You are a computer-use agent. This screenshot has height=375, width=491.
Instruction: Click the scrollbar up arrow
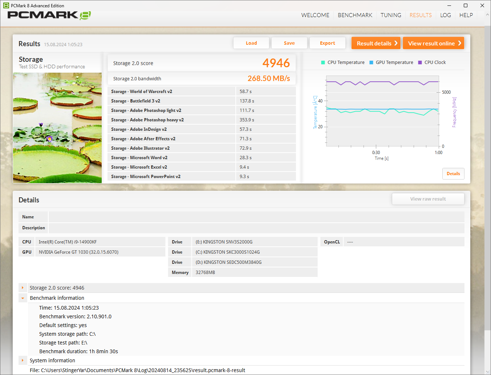pos(487,15)
